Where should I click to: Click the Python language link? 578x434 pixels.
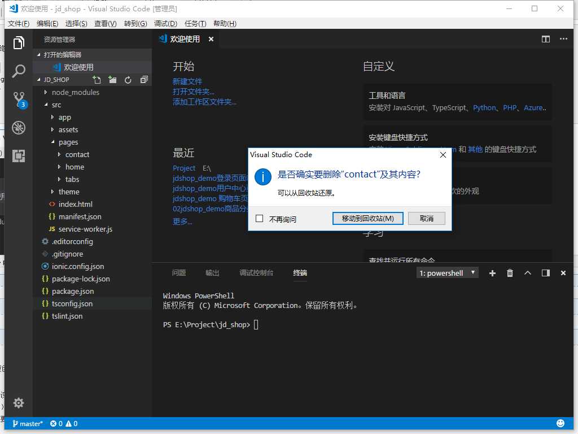484,108
